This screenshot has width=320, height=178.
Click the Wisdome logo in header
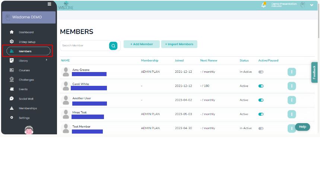(66, 6)
